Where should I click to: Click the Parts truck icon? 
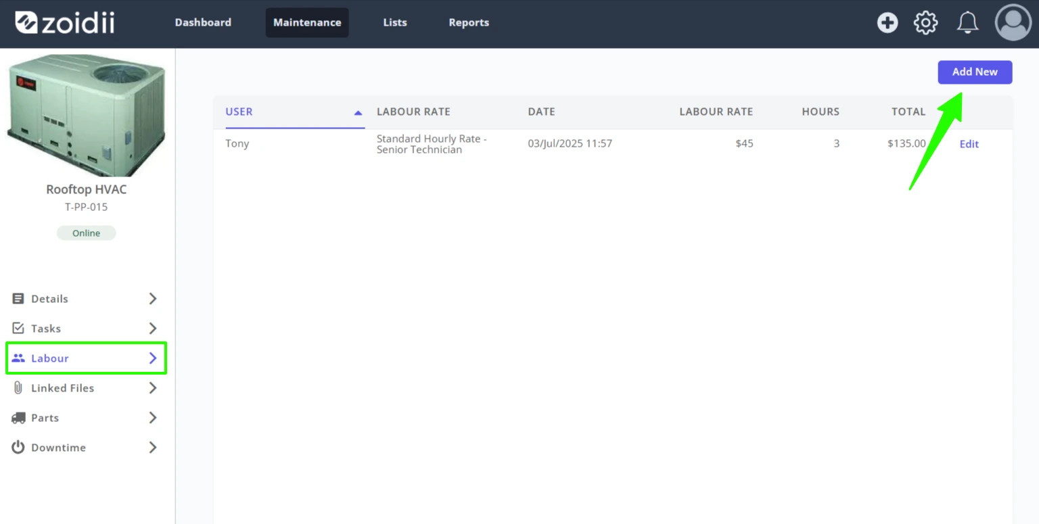18,418
